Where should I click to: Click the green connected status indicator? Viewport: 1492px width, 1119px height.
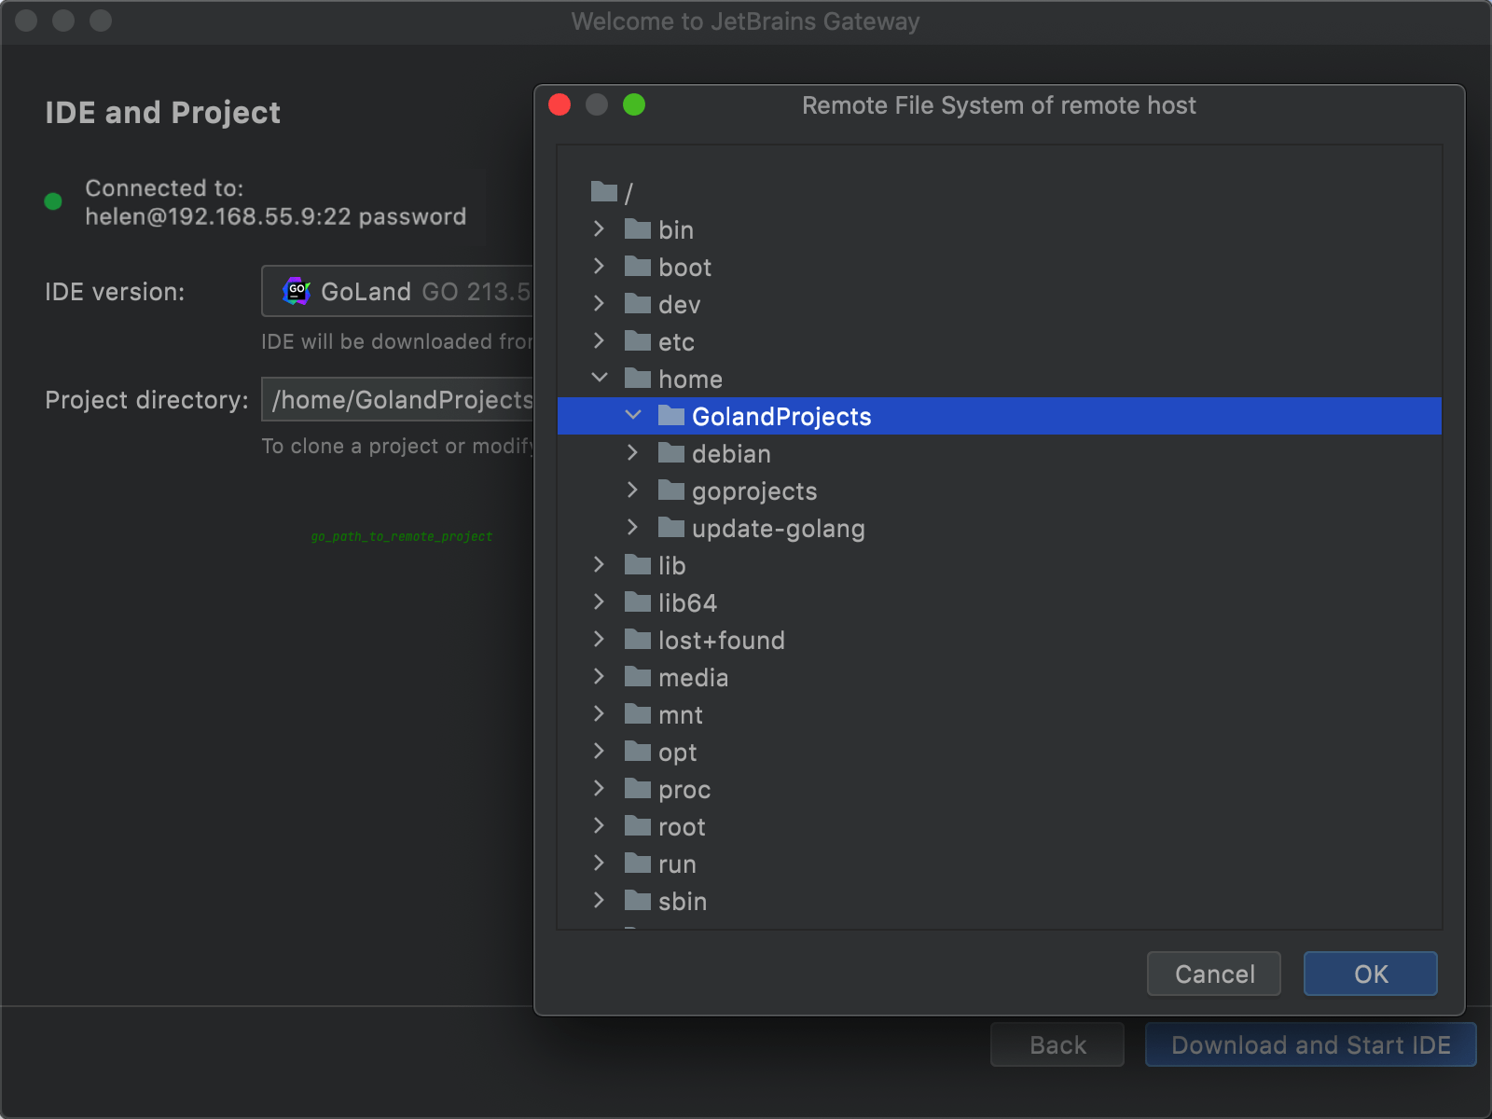(x=53, y=201)
